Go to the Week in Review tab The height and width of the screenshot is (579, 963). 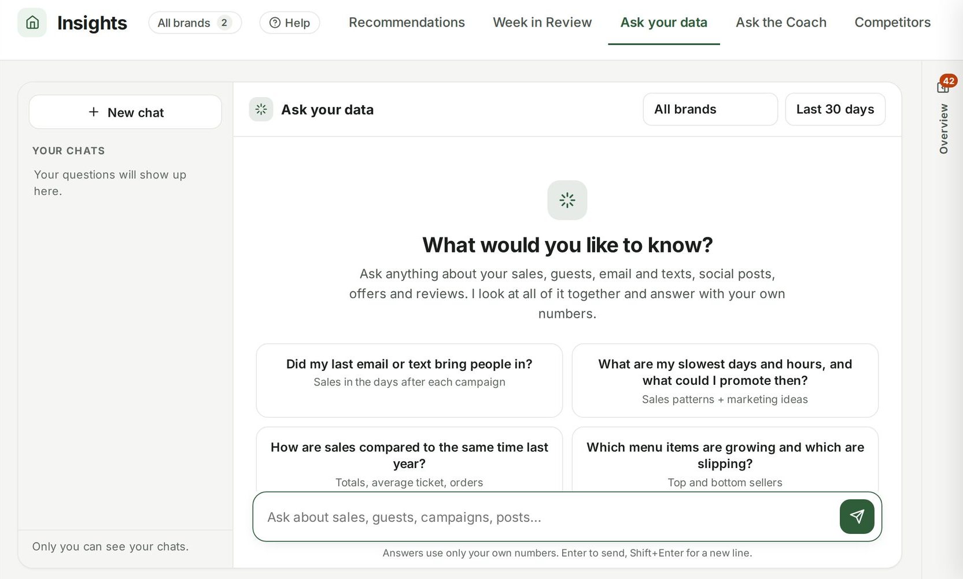coord(543,23)
